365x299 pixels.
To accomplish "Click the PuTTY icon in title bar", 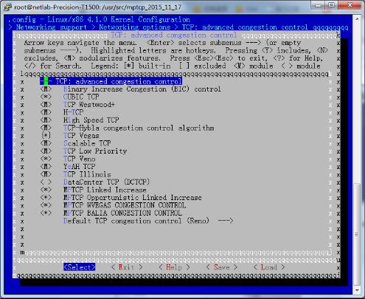I will 7,7.
